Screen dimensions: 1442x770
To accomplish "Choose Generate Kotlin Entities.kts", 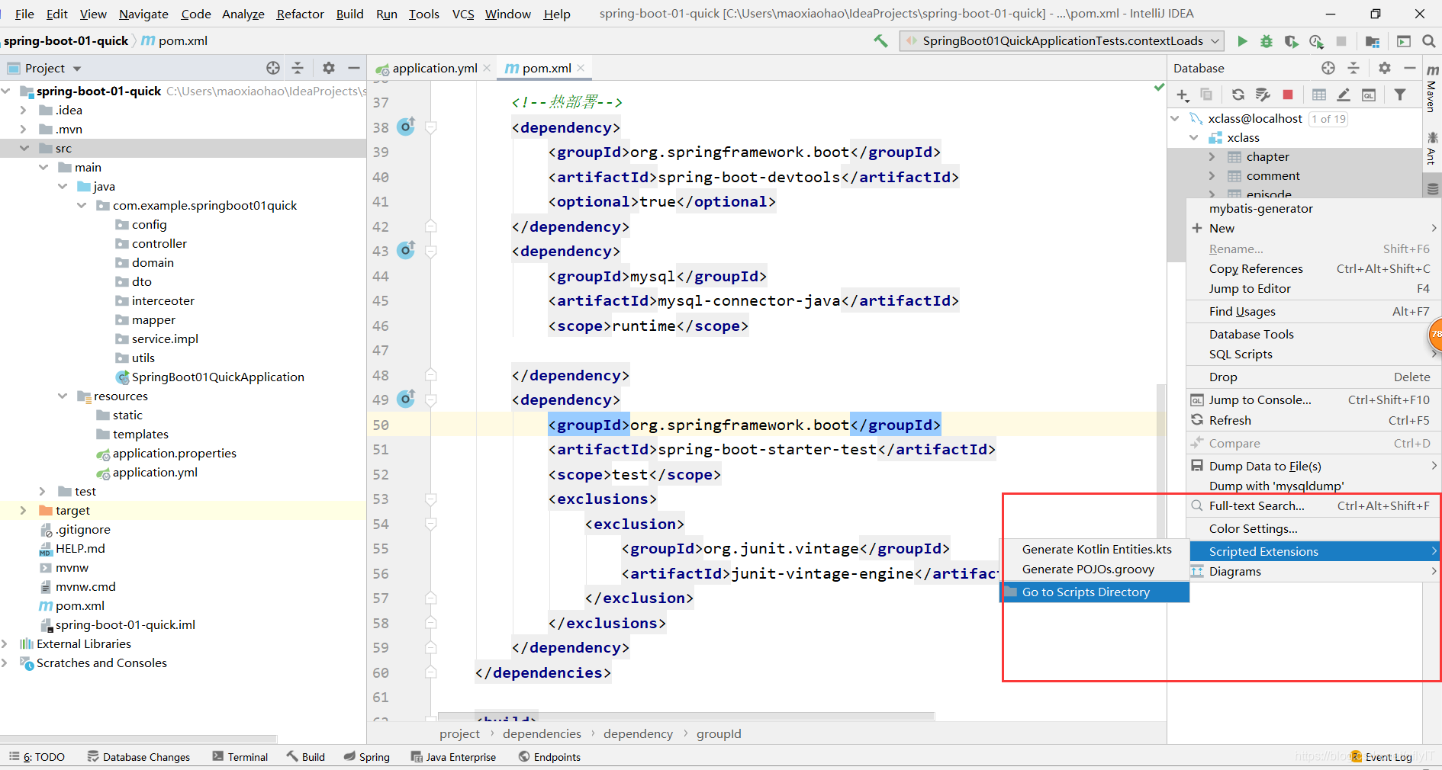I will (x=1094, y=549).
